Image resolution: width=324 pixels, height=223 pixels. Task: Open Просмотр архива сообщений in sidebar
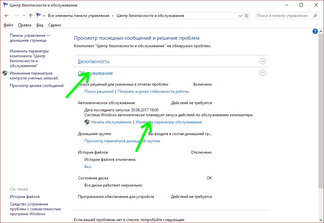point(37,86)
